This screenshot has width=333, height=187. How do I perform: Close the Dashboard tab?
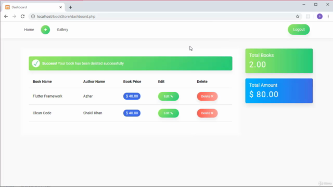[x=60, y=7]
